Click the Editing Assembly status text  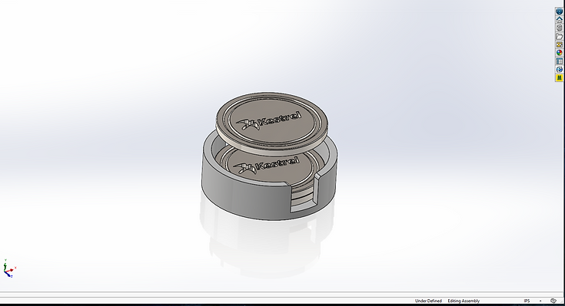tap(464, 301)
